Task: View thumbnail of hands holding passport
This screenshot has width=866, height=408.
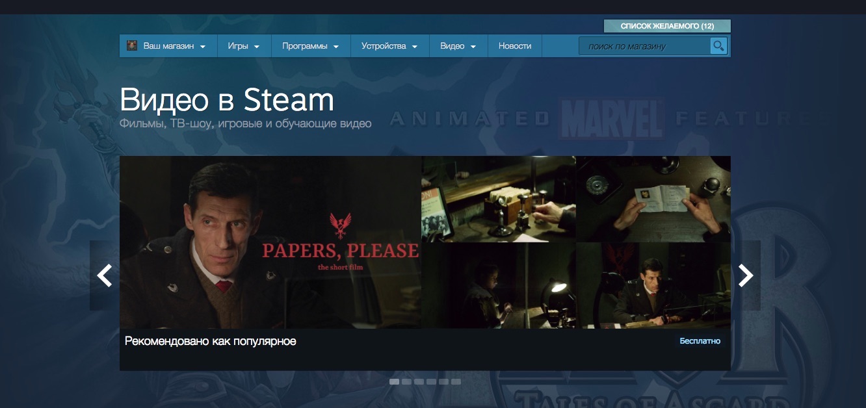Action: pyautogui.click(x=653, y=199)
